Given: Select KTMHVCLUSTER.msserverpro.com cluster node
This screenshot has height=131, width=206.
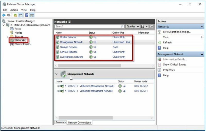Looking at the screenshot, I should (x=30, y=25).
